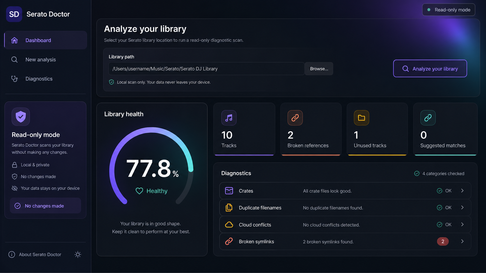The image size is (486, 273).
Task: Expand the Broken symlinks row chevron
Action: tap(462, 241)
